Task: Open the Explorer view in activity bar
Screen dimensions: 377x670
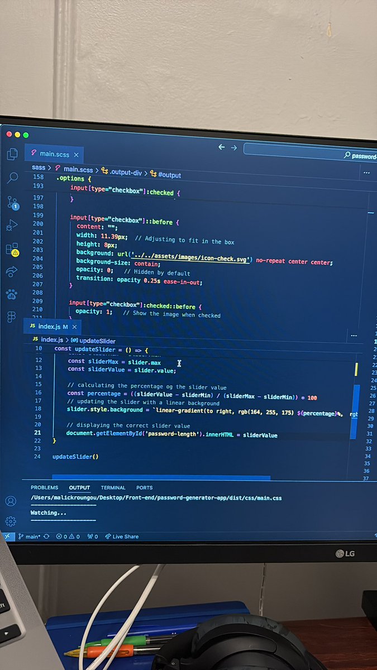Action: 12,155
